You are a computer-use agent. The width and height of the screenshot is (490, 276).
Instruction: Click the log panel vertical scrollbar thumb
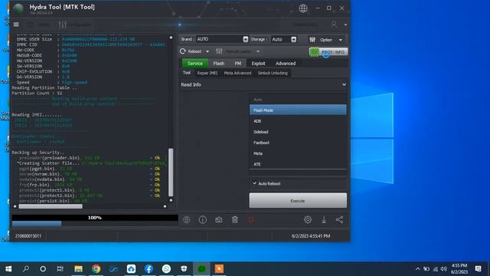point(171,172)
